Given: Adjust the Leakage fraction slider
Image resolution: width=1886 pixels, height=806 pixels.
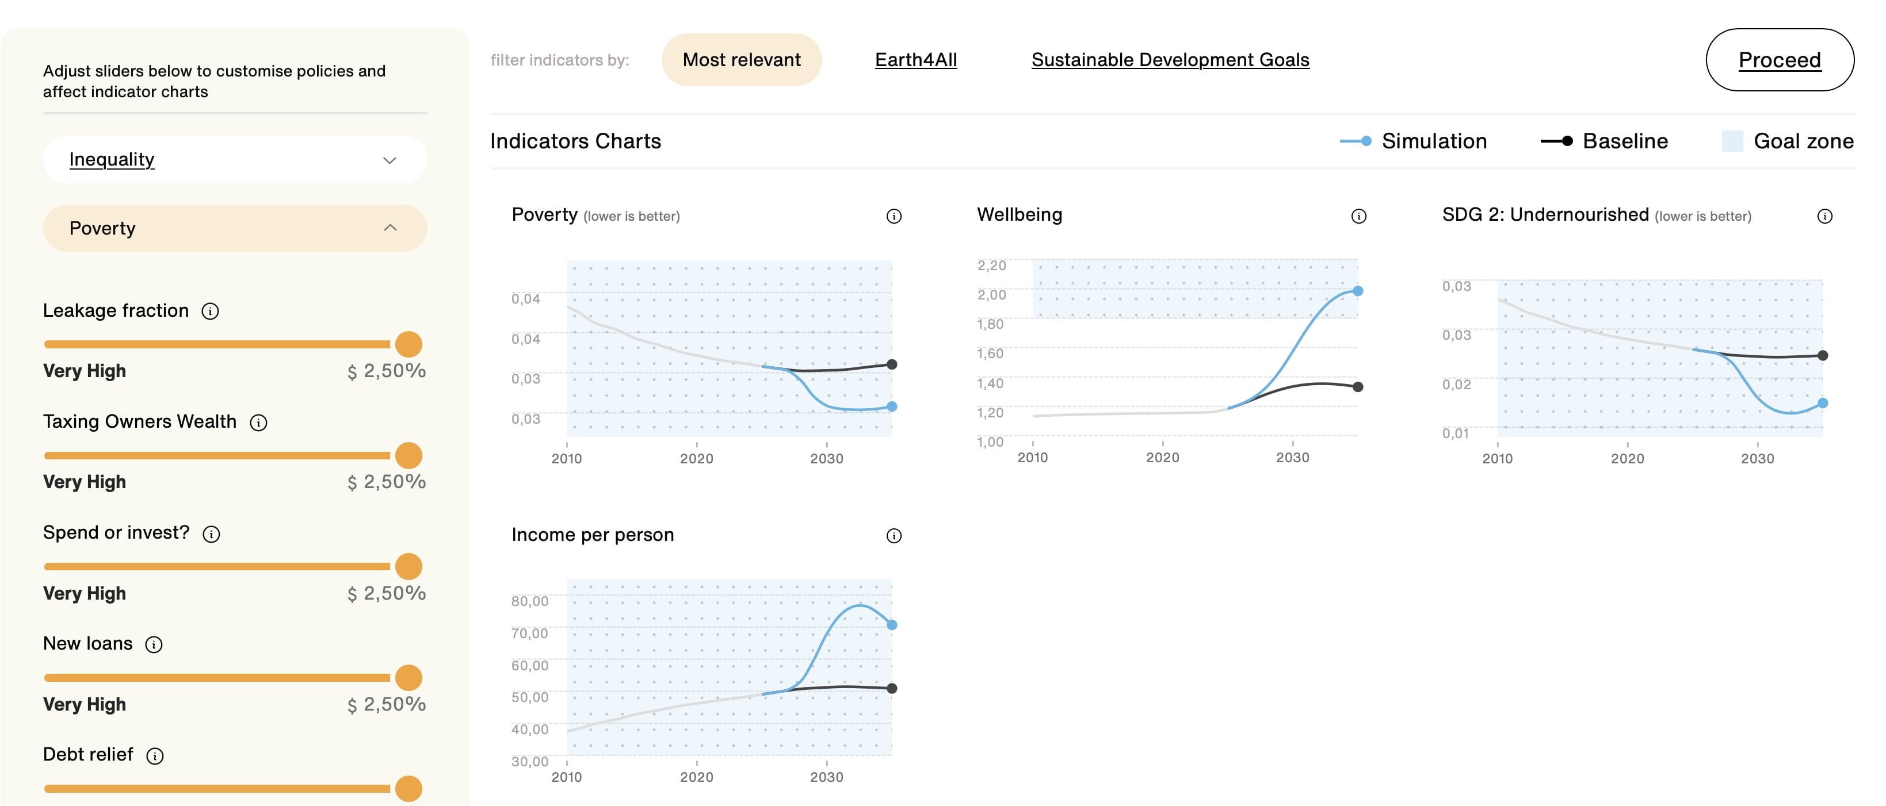Looking at the screenshot, I should (x=409, y=342).
